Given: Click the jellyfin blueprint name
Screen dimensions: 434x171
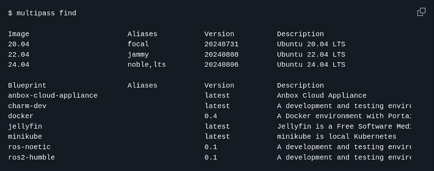Looking at the screenshot, I should click(25, 127).
